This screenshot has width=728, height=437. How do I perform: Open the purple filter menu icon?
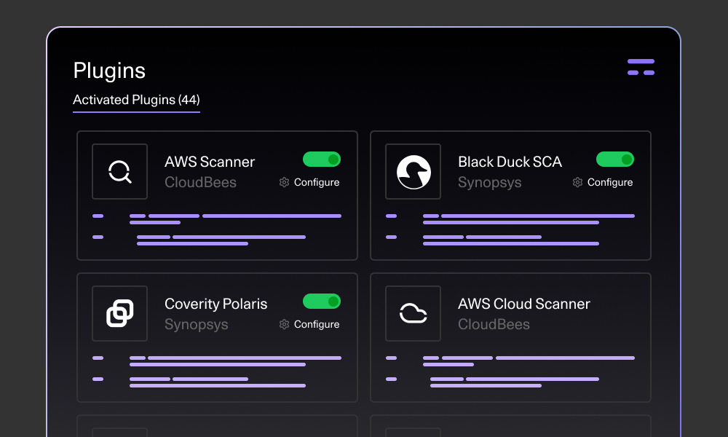(641, 67)
